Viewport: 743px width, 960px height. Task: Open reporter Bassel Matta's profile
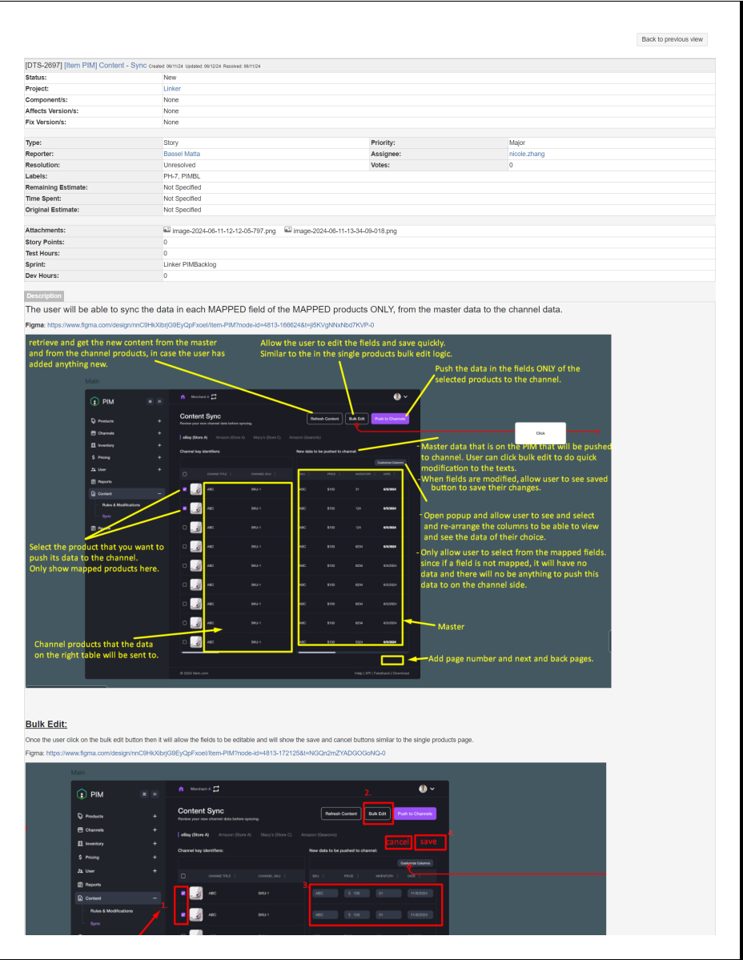[182, 154]
